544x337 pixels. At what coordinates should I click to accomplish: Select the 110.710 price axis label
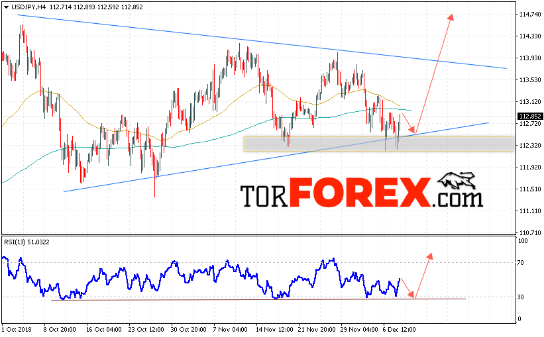[x=530, y=232]
